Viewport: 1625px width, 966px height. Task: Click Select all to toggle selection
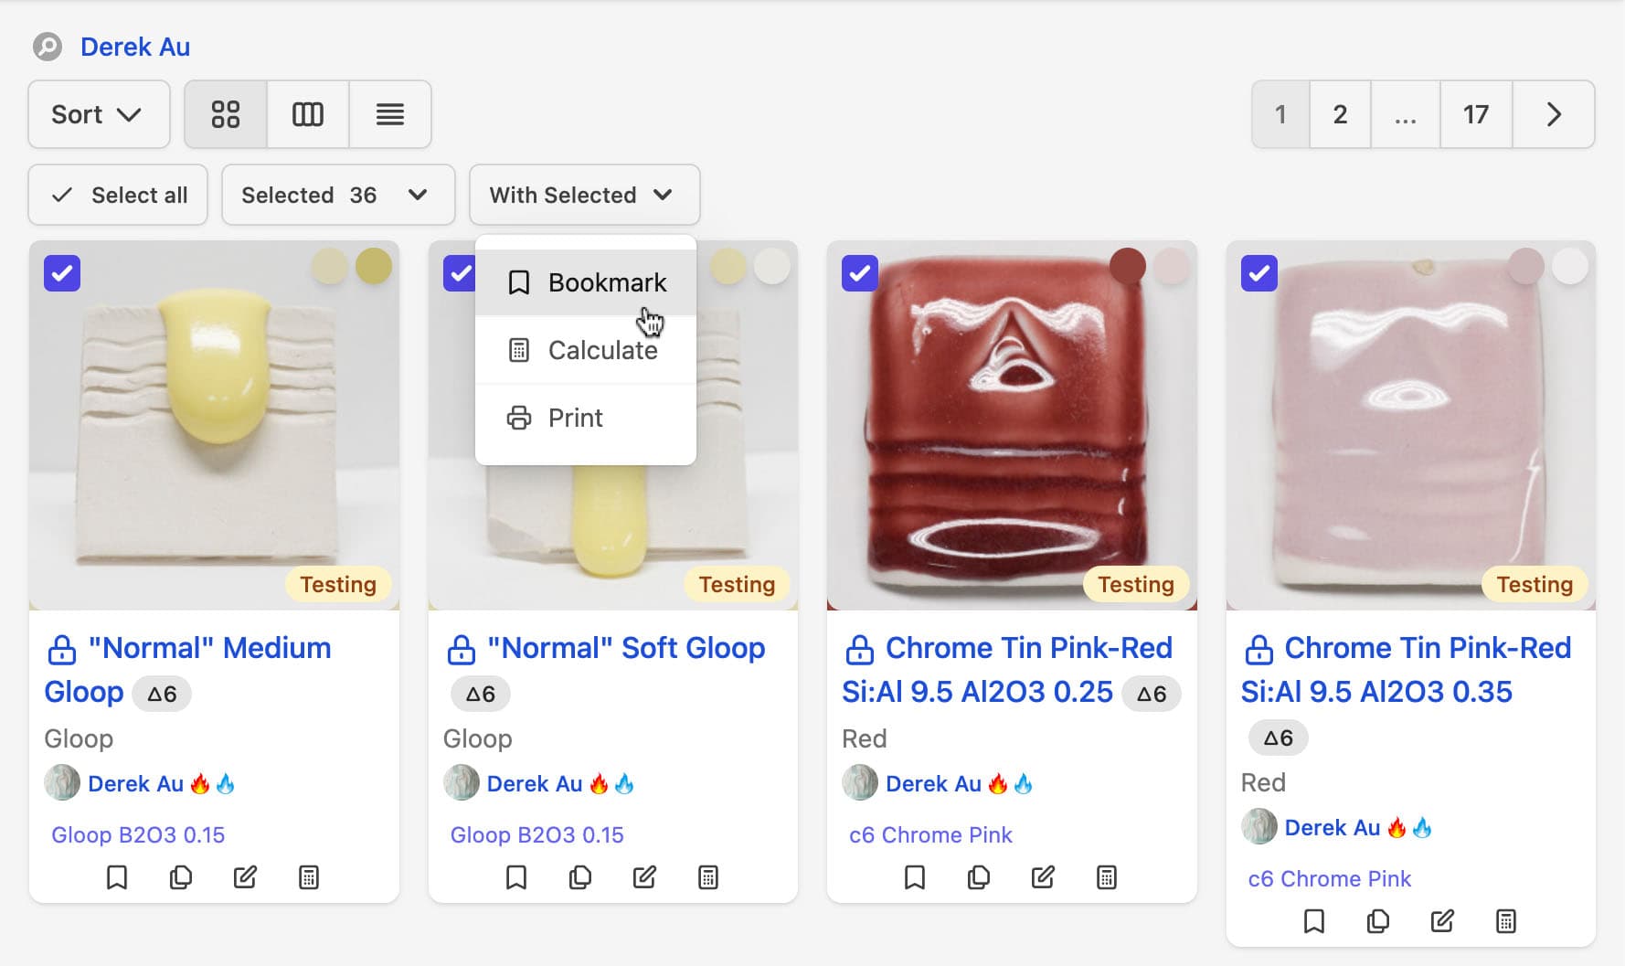(x=117, y=195)
